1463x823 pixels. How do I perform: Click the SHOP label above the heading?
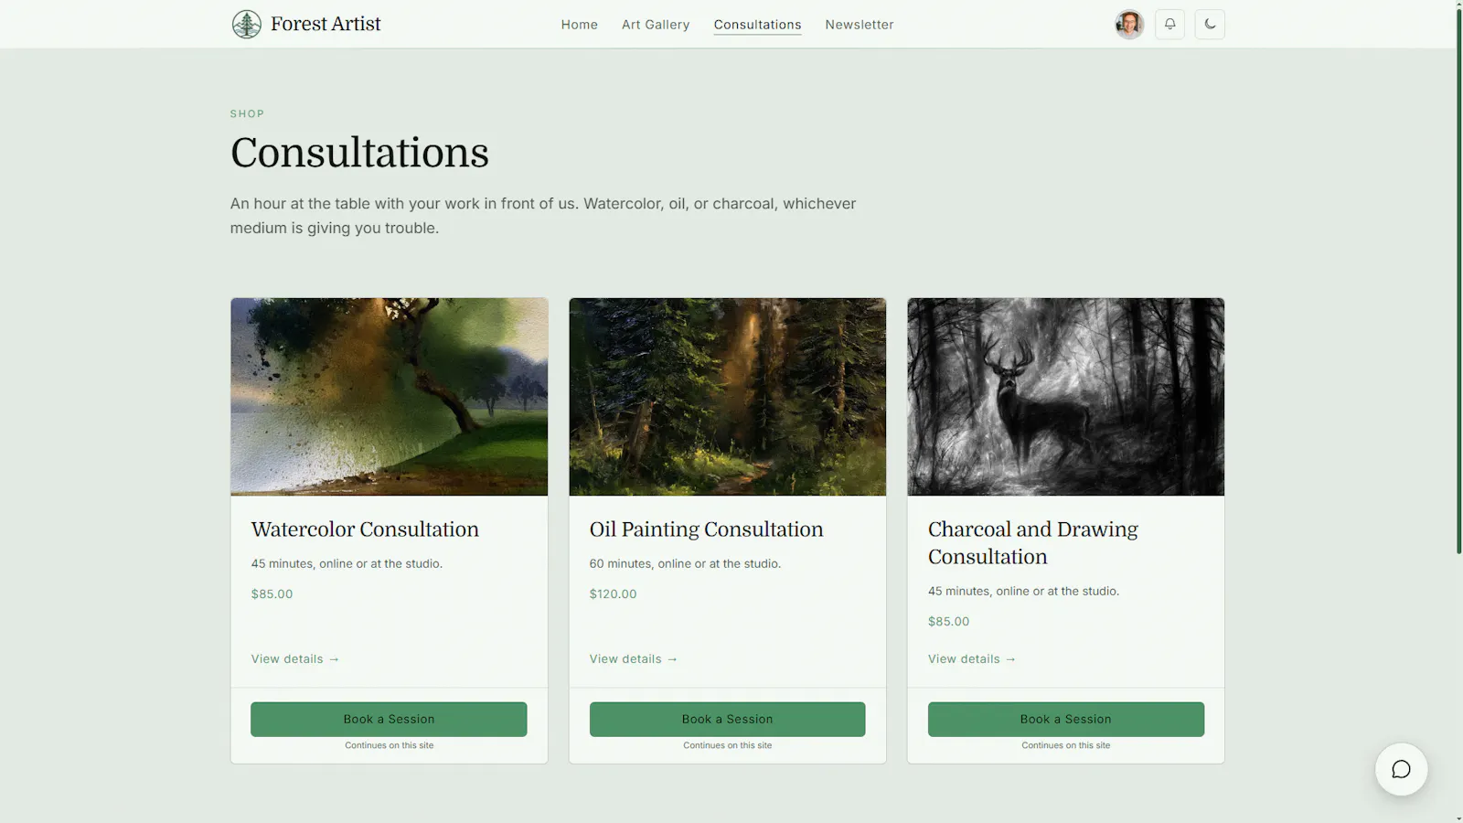tap(247, 113)
